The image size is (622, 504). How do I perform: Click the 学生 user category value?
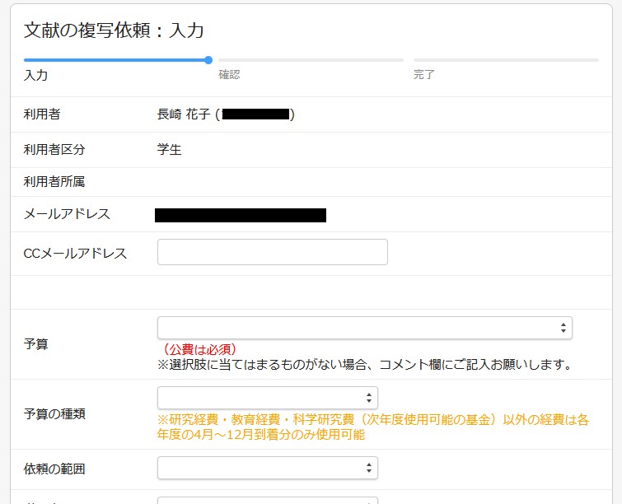point(169,150)
